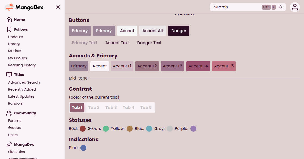The height and width of the screenshot is (159, 304).
Task: Click the Accent L4 swatch
Action: (x=198, y=66)
